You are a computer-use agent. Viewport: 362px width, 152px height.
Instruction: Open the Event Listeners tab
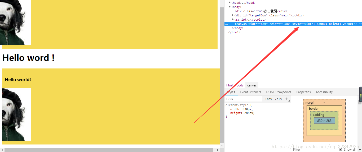click(x=250, y=92)
